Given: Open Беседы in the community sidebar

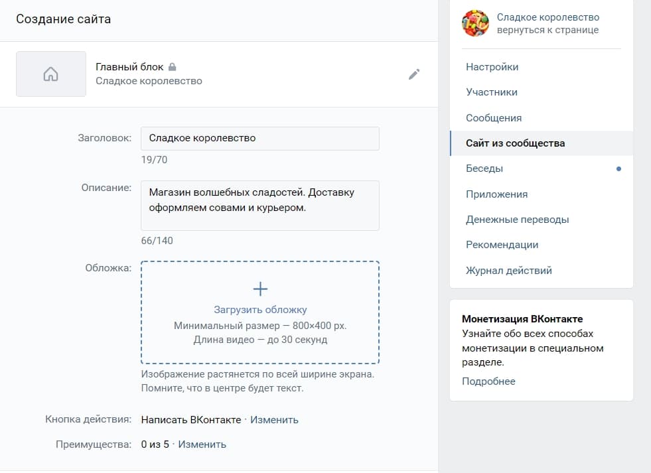Looking at the screenshot, I should point(485,168).
